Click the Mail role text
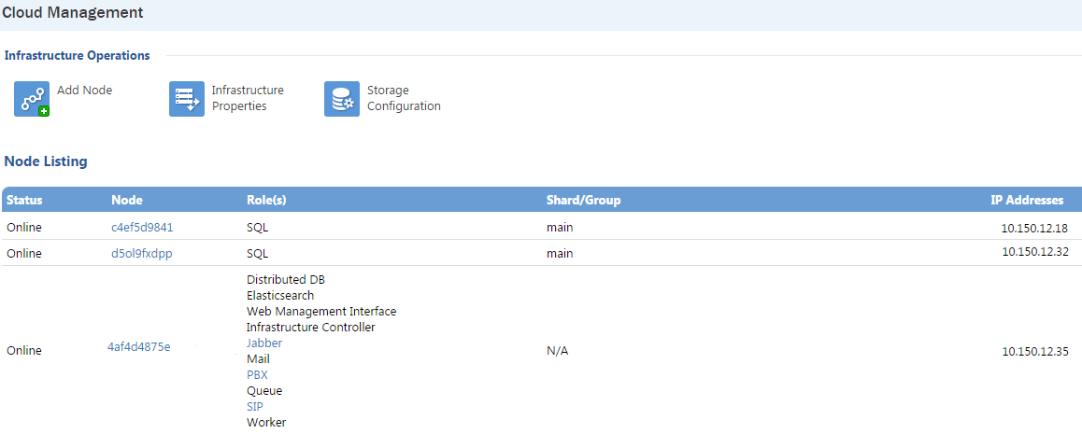Image resolution: width=1082 pixels, height=434 pixels. click(258, 359)
